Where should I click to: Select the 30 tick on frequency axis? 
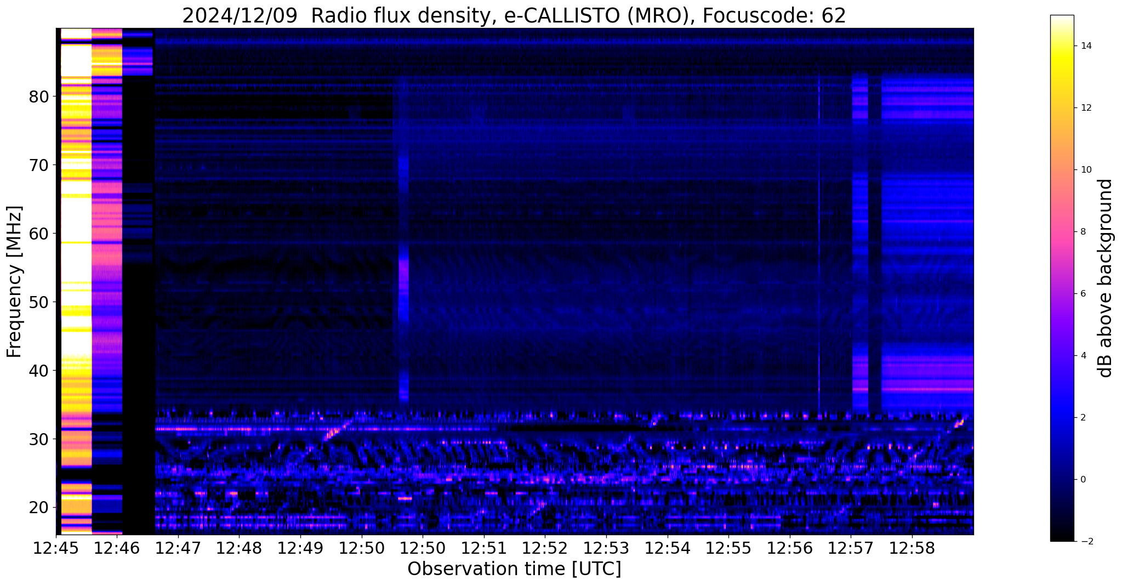[38, 439]
